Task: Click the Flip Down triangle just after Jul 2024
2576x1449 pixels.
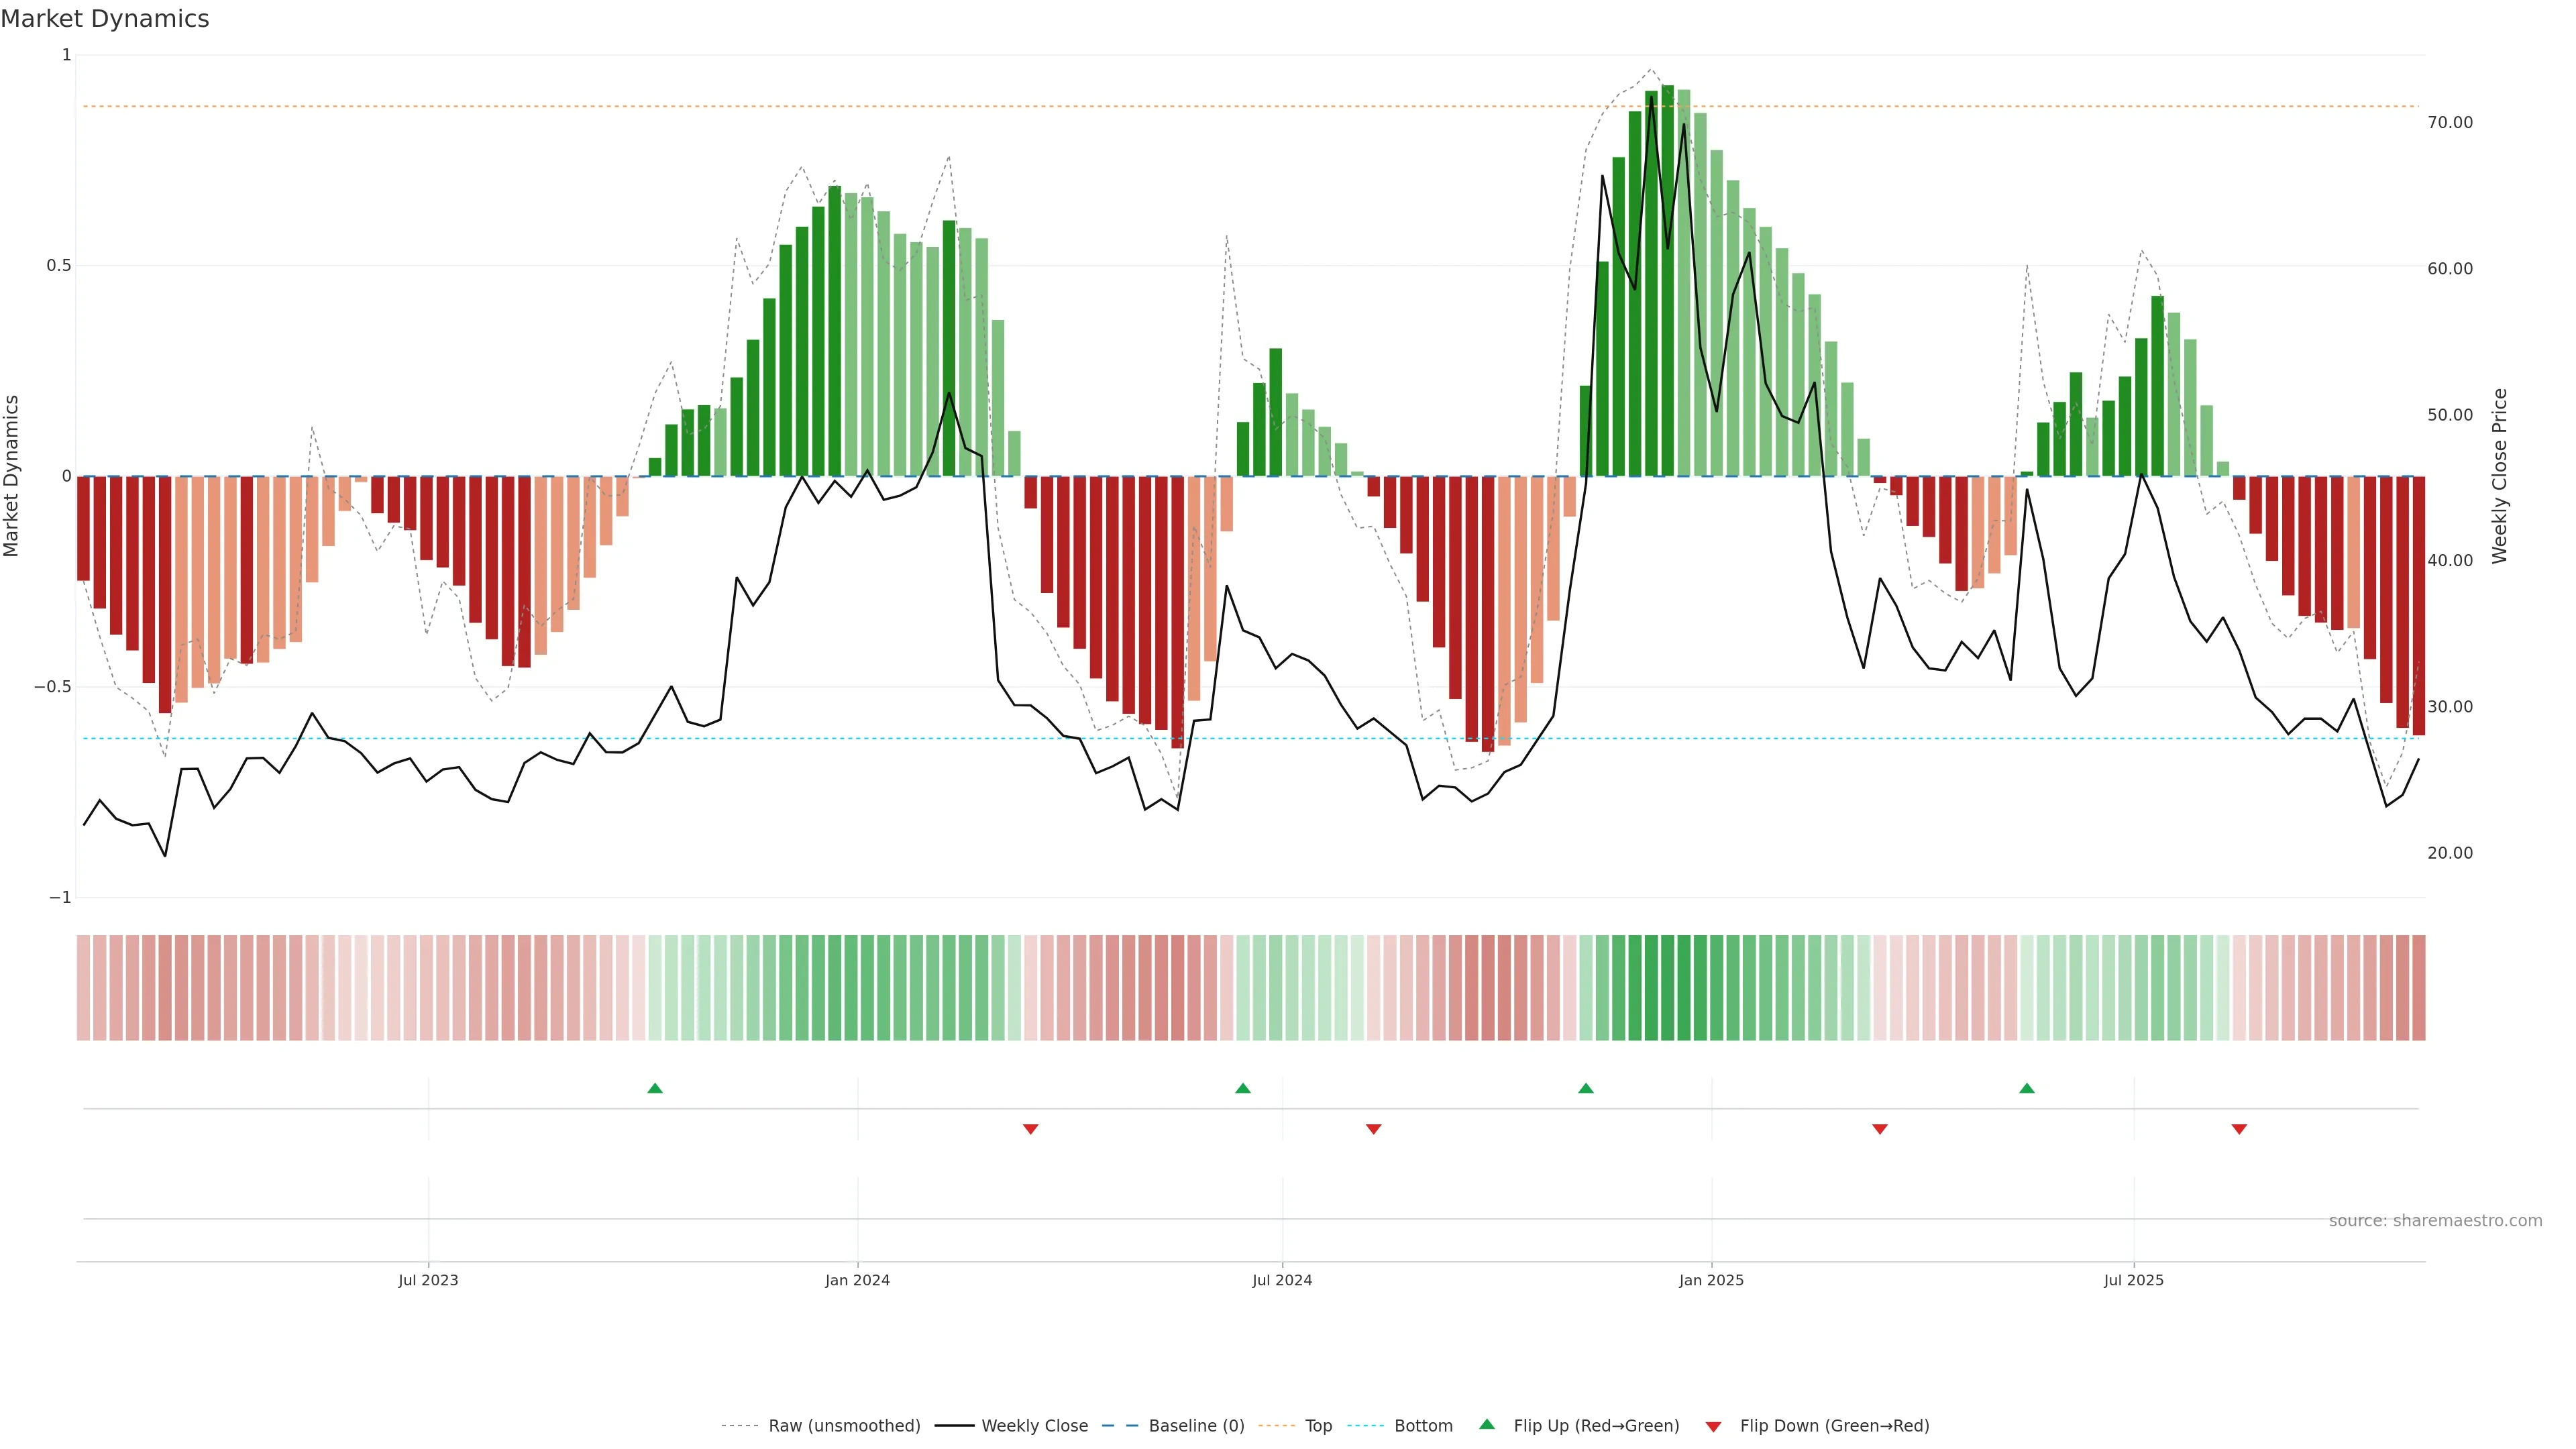Action: [x=1374, y=1129]
